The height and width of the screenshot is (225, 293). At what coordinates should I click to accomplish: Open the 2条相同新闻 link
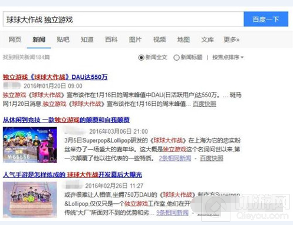click(x=175, y=158)
